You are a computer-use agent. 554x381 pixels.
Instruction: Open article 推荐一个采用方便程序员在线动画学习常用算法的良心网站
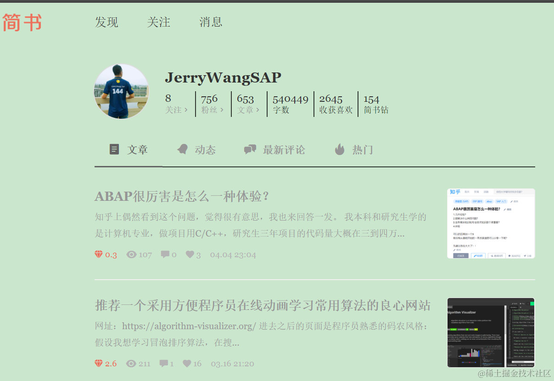click(263, 305)
